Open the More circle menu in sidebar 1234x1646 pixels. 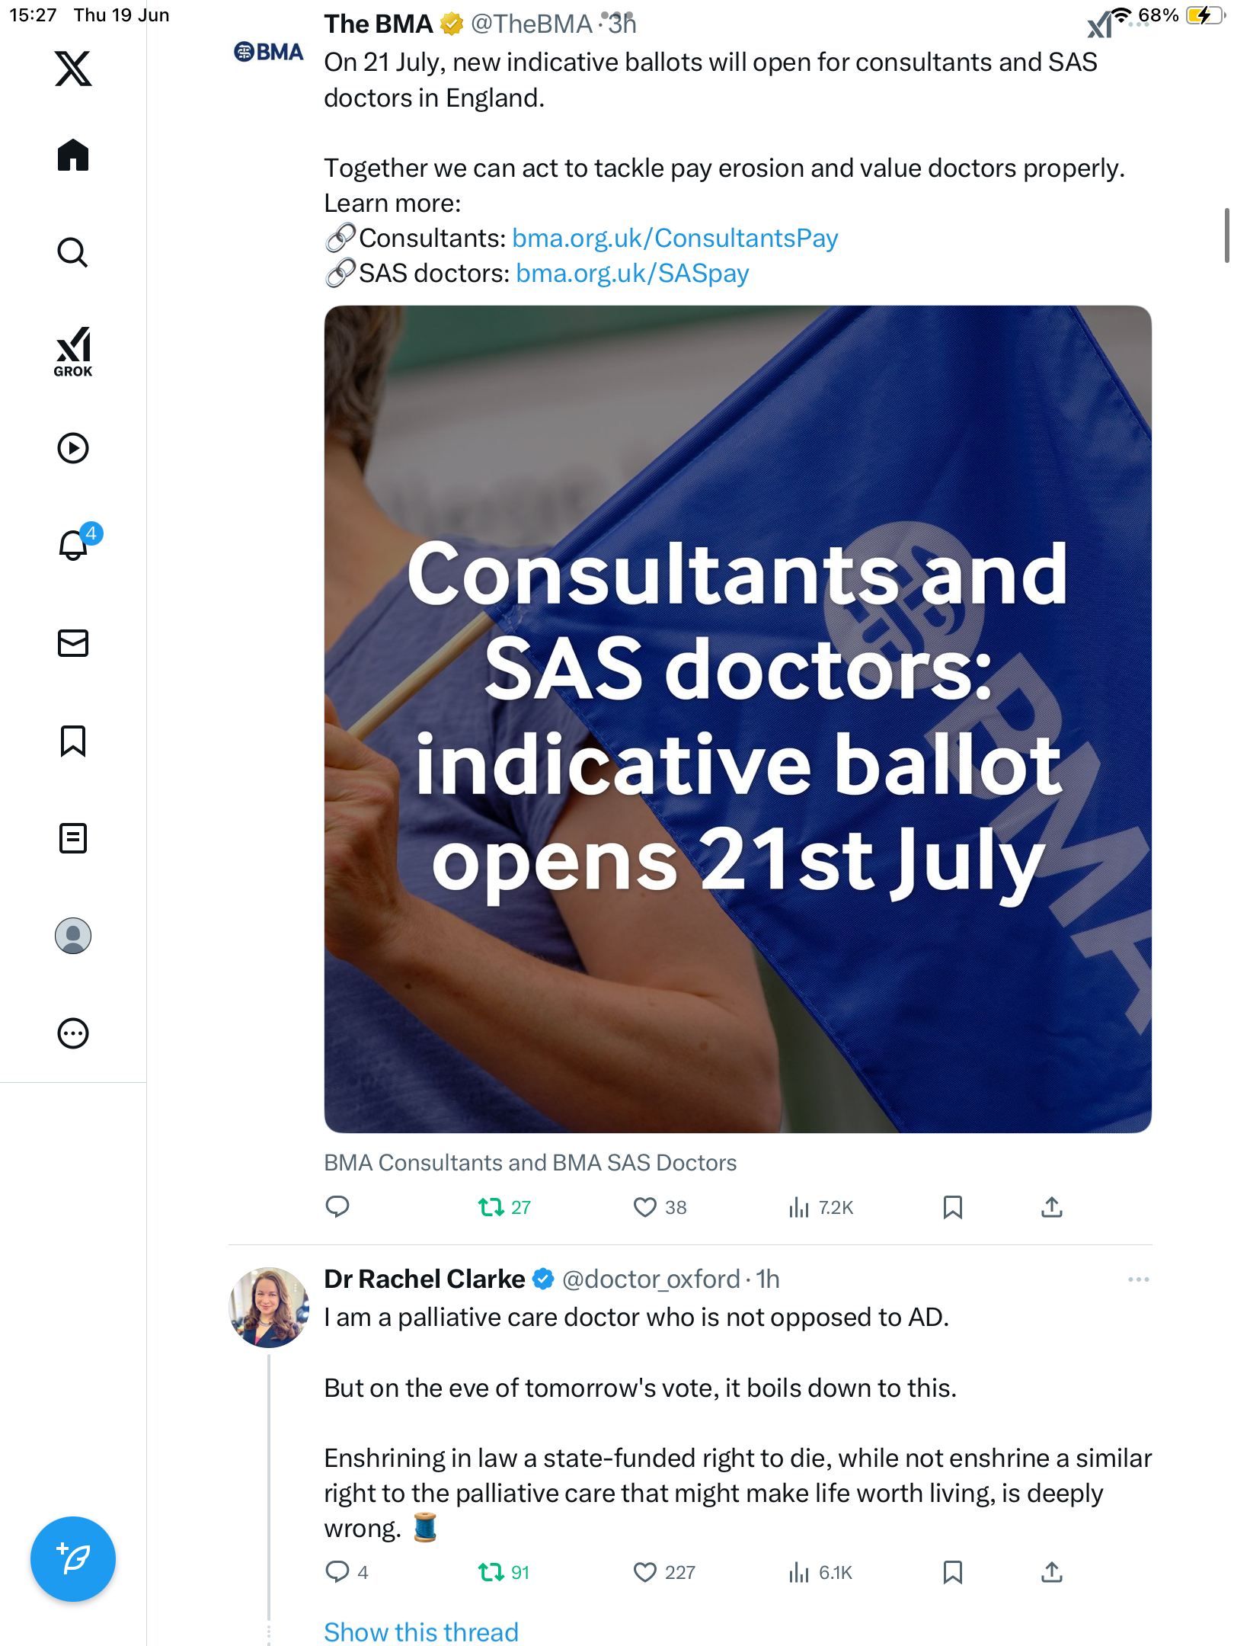pyautogui.click(x=73, y=1033)
